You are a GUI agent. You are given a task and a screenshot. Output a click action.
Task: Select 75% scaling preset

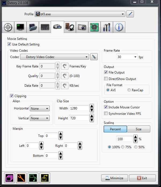coord(123,147)
